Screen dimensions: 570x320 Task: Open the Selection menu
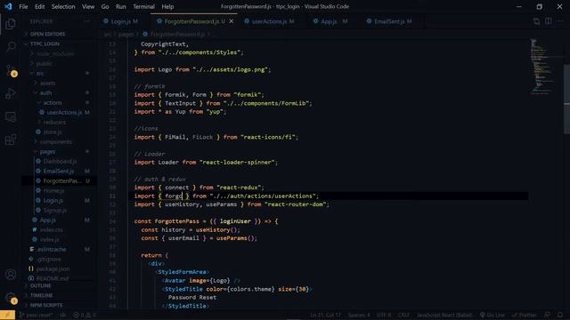(63, 6)
